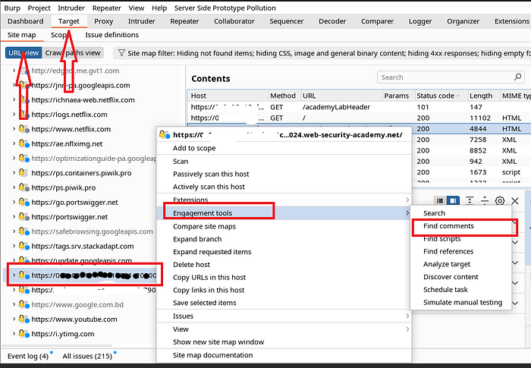
Task: Sort by Status code column header
Action: (x=441, y=96)
